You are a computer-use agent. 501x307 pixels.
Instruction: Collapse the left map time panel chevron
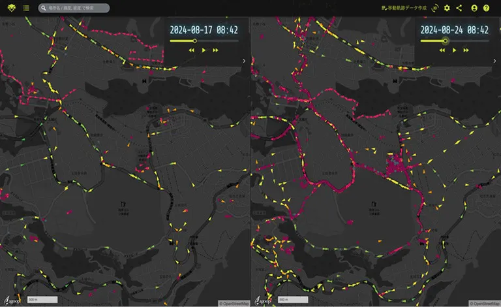pos(244,61)
